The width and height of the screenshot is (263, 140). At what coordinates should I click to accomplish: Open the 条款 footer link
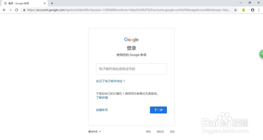coord(172,132)
